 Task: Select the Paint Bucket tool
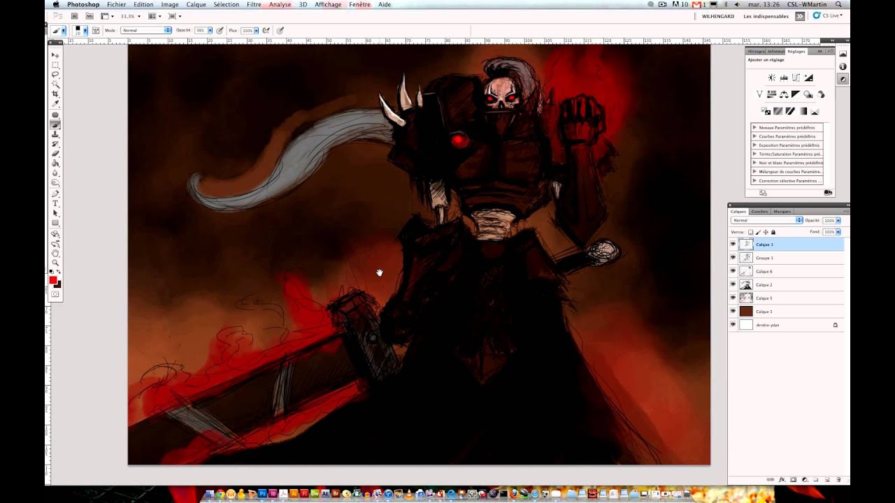point(55,163)
